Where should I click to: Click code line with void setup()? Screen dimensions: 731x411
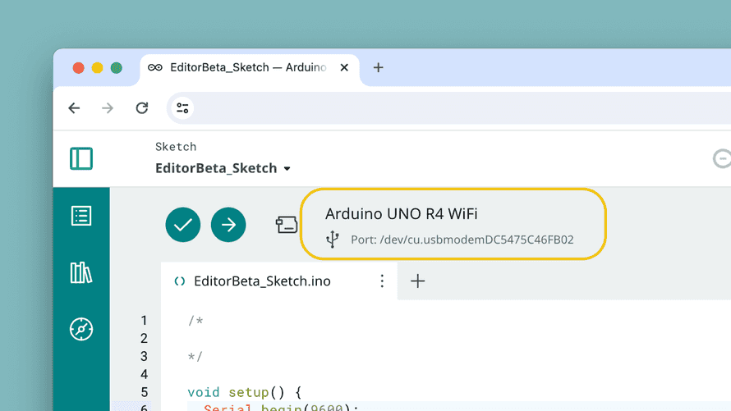(245, 392)
